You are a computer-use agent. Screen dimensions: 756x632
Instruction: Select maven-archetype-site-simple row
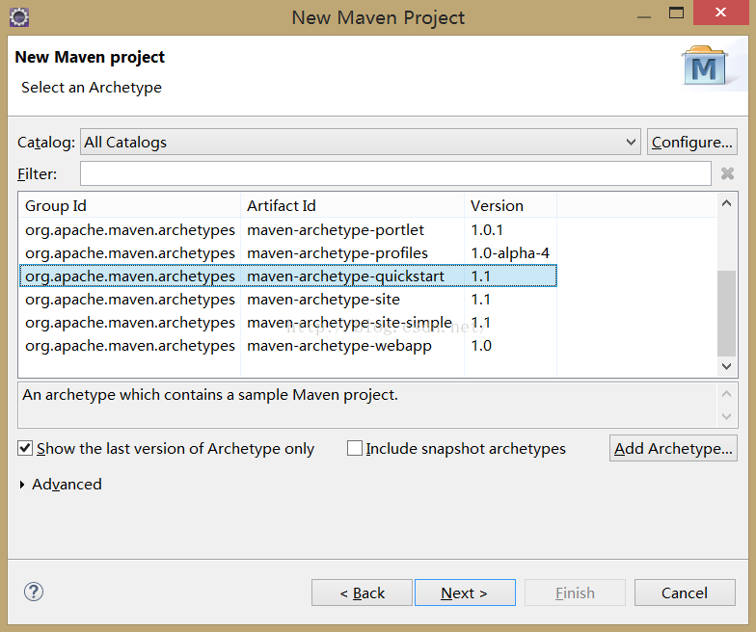(x=287, y=322)
